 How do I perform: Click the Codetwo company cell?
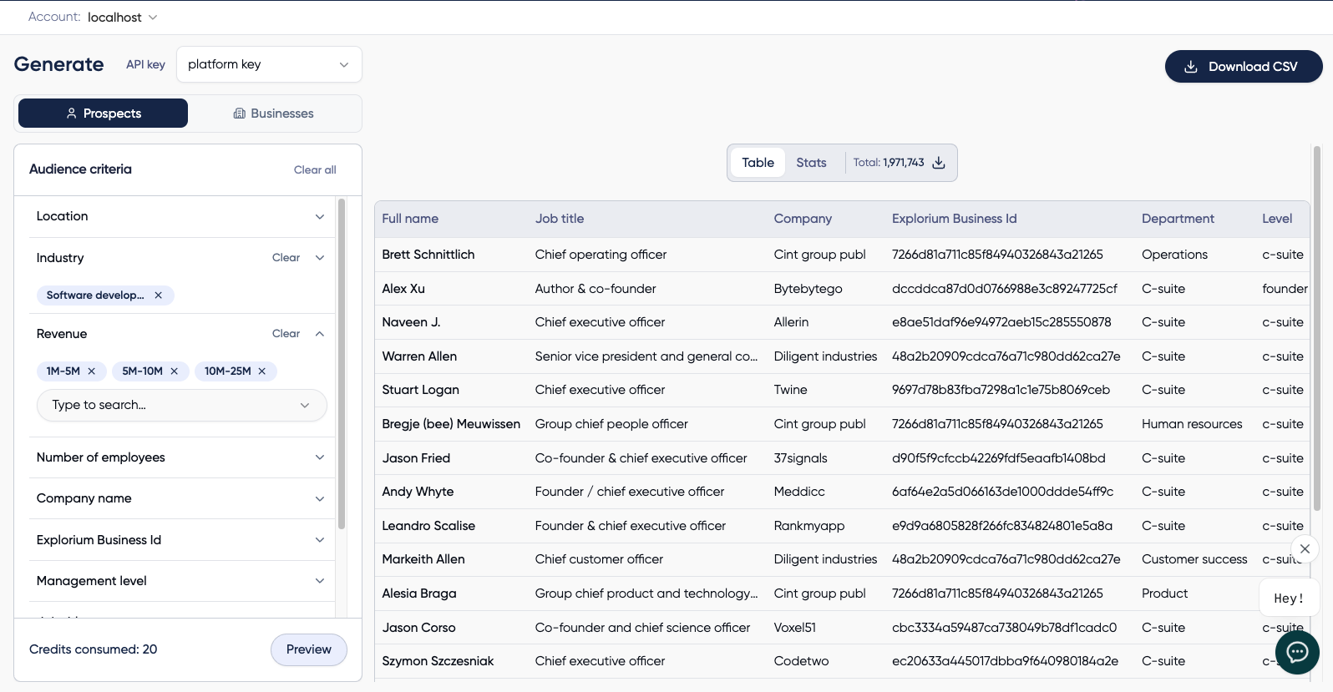click(801, 661)
